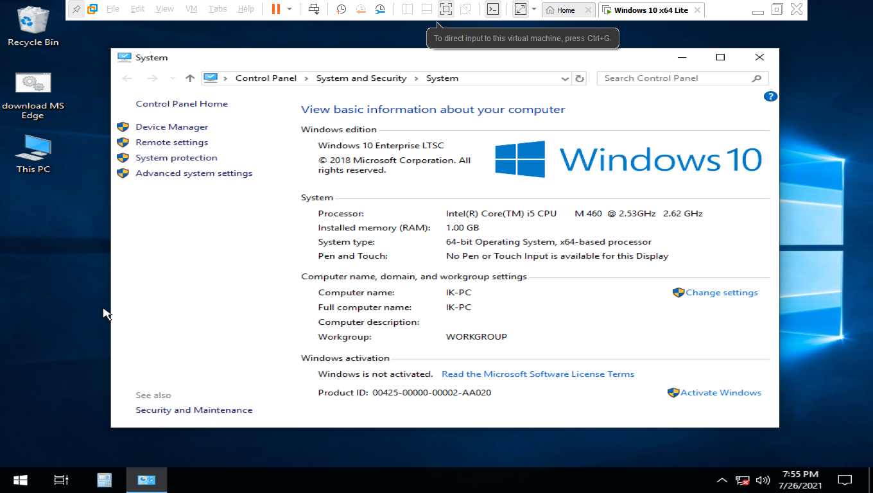This screenshot has width=873, height=493.
Task: Show hidden system tray icons
Action: pyautogui.click(x=722, y=480)
